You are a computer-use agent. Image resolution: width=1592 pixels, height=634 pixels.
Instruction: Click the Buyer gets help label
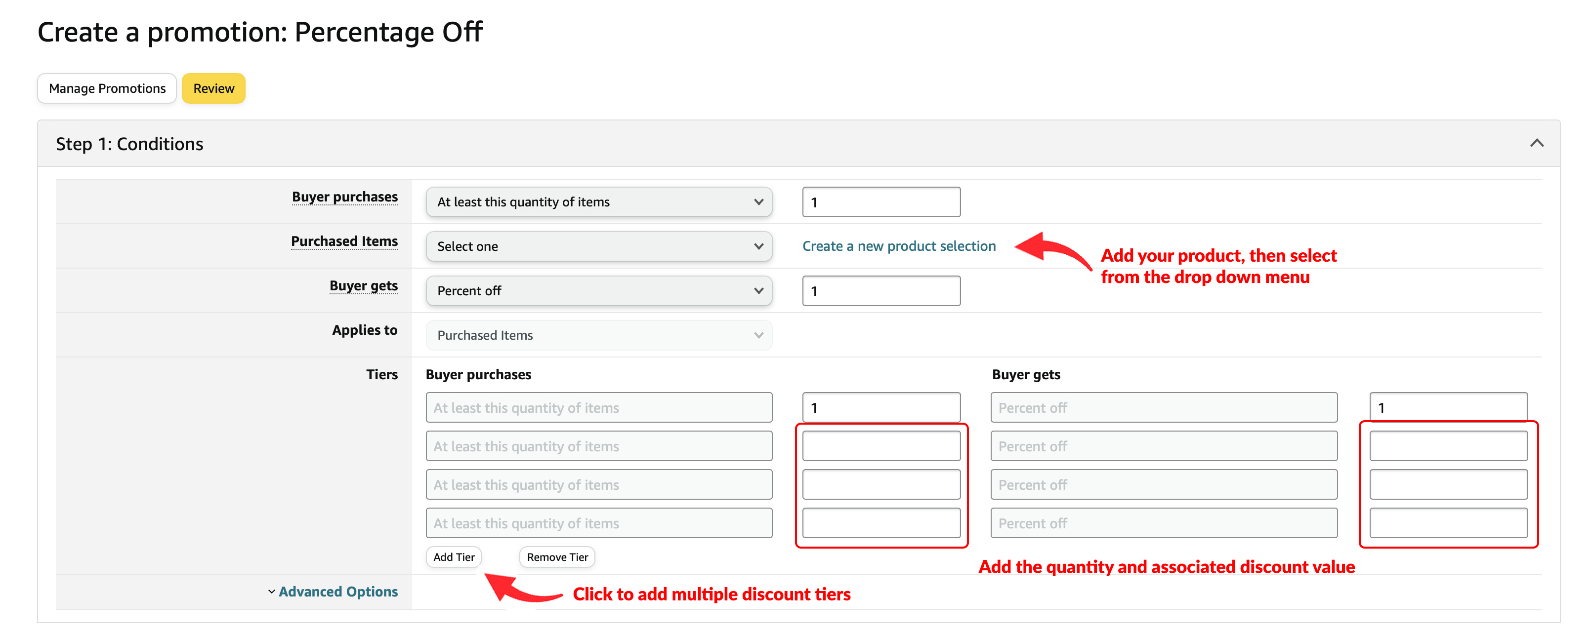coord(363,286)
